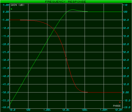Click the -20.0 phase axis value

click(x=126, y=107)
